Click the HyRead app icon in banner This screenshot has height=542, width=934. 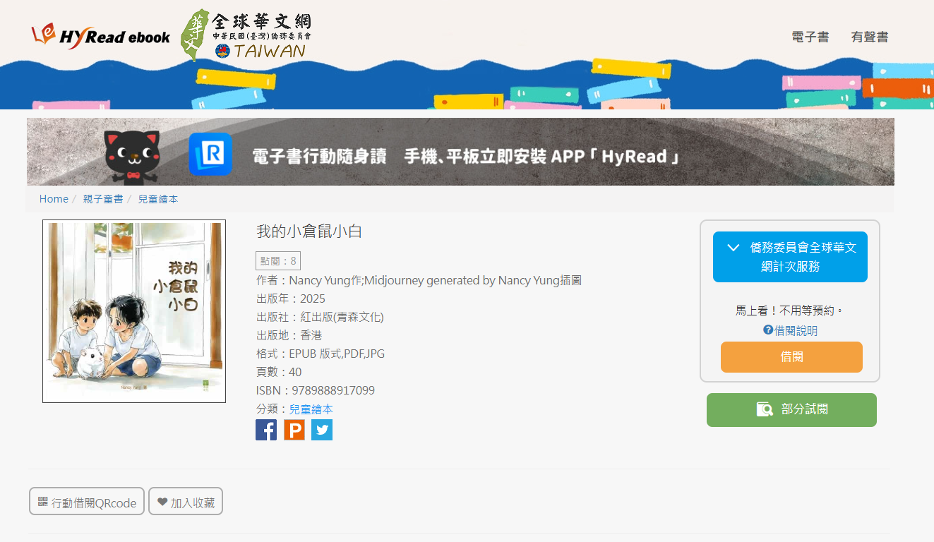[x=210, y=154]
